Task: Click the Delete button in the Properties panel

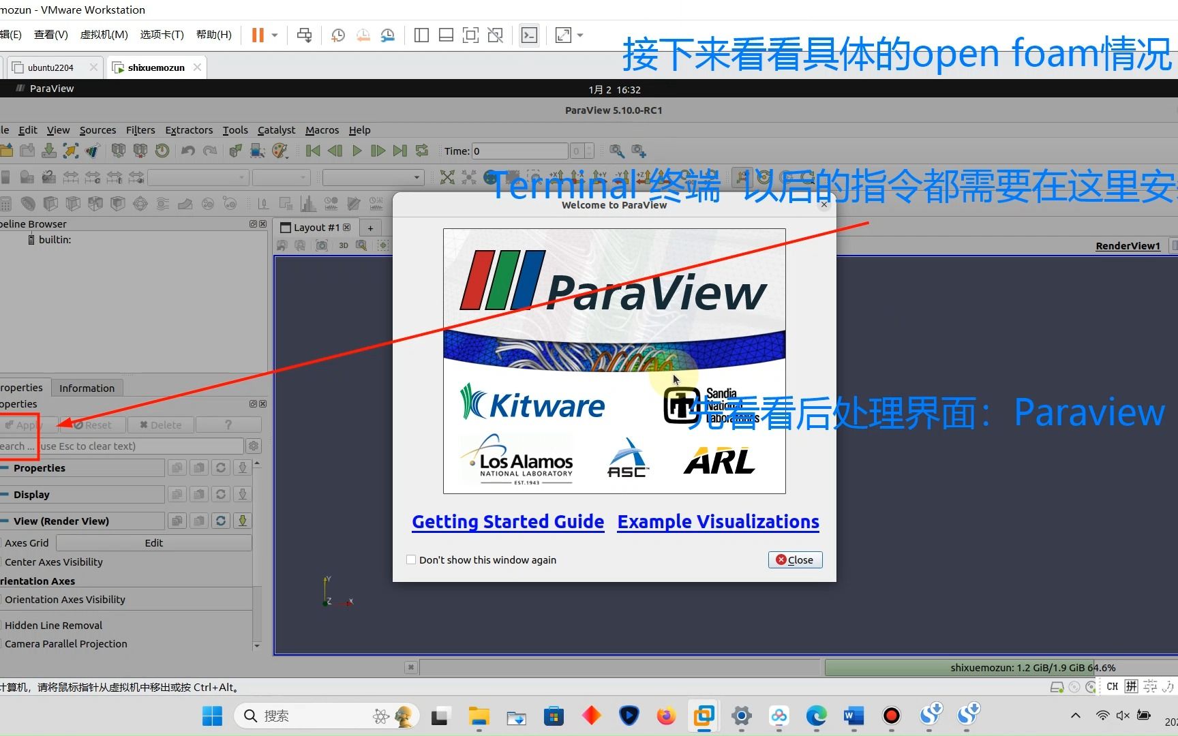Action: (x=160, y=425)
